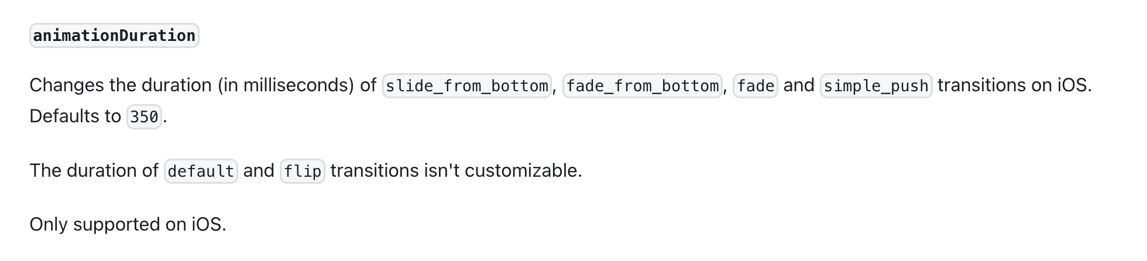Viewport: 1147px width, 261px height.
Task: Click the default transition code token
Action: coord(201,171)
